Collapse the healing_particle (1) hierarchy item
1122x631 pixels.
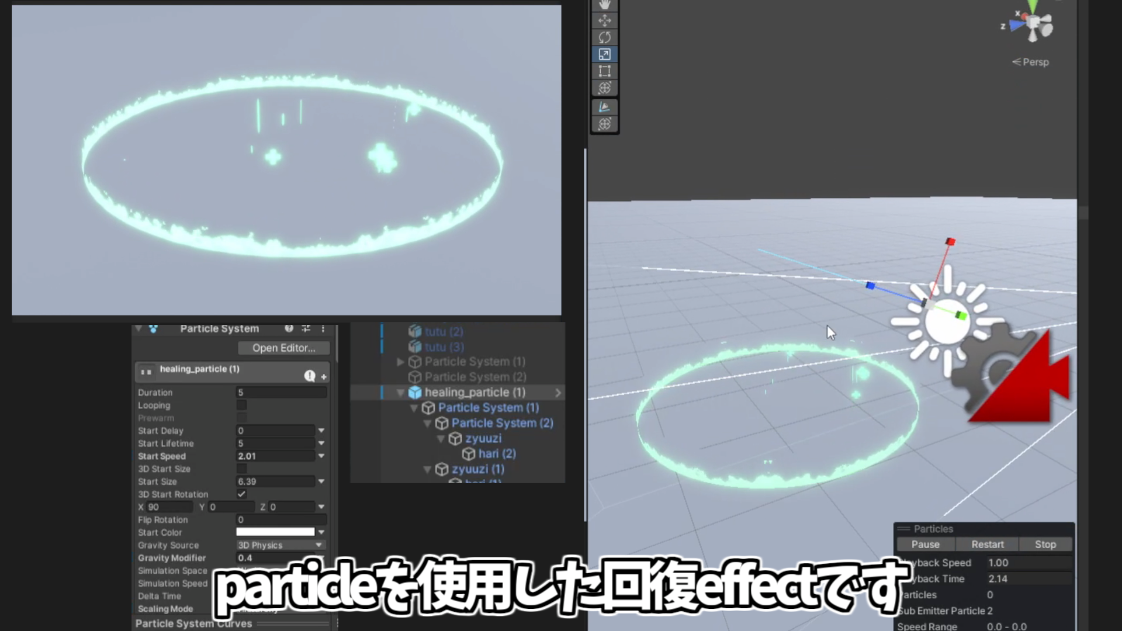coord(400,393)
